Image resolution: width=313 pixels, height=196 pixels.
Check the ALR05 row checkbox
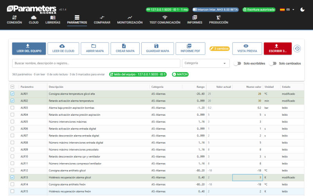point(13,122)
